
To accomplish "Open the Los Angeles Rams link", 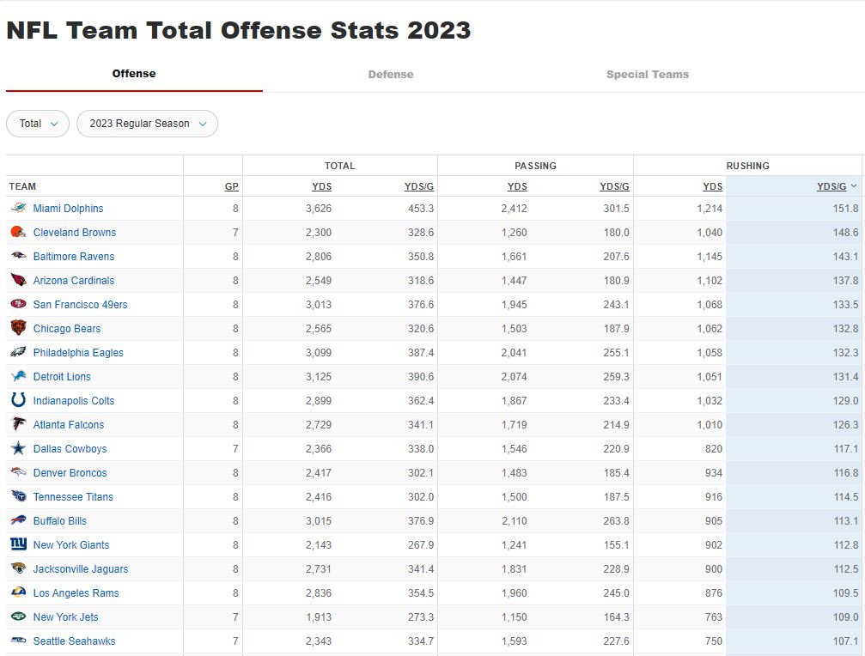I will [x=76, y=593].
